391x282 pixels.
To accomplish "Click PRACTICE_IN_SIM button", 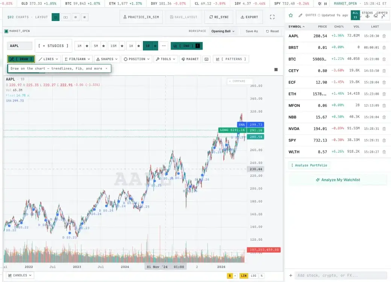I will (141, 17).
